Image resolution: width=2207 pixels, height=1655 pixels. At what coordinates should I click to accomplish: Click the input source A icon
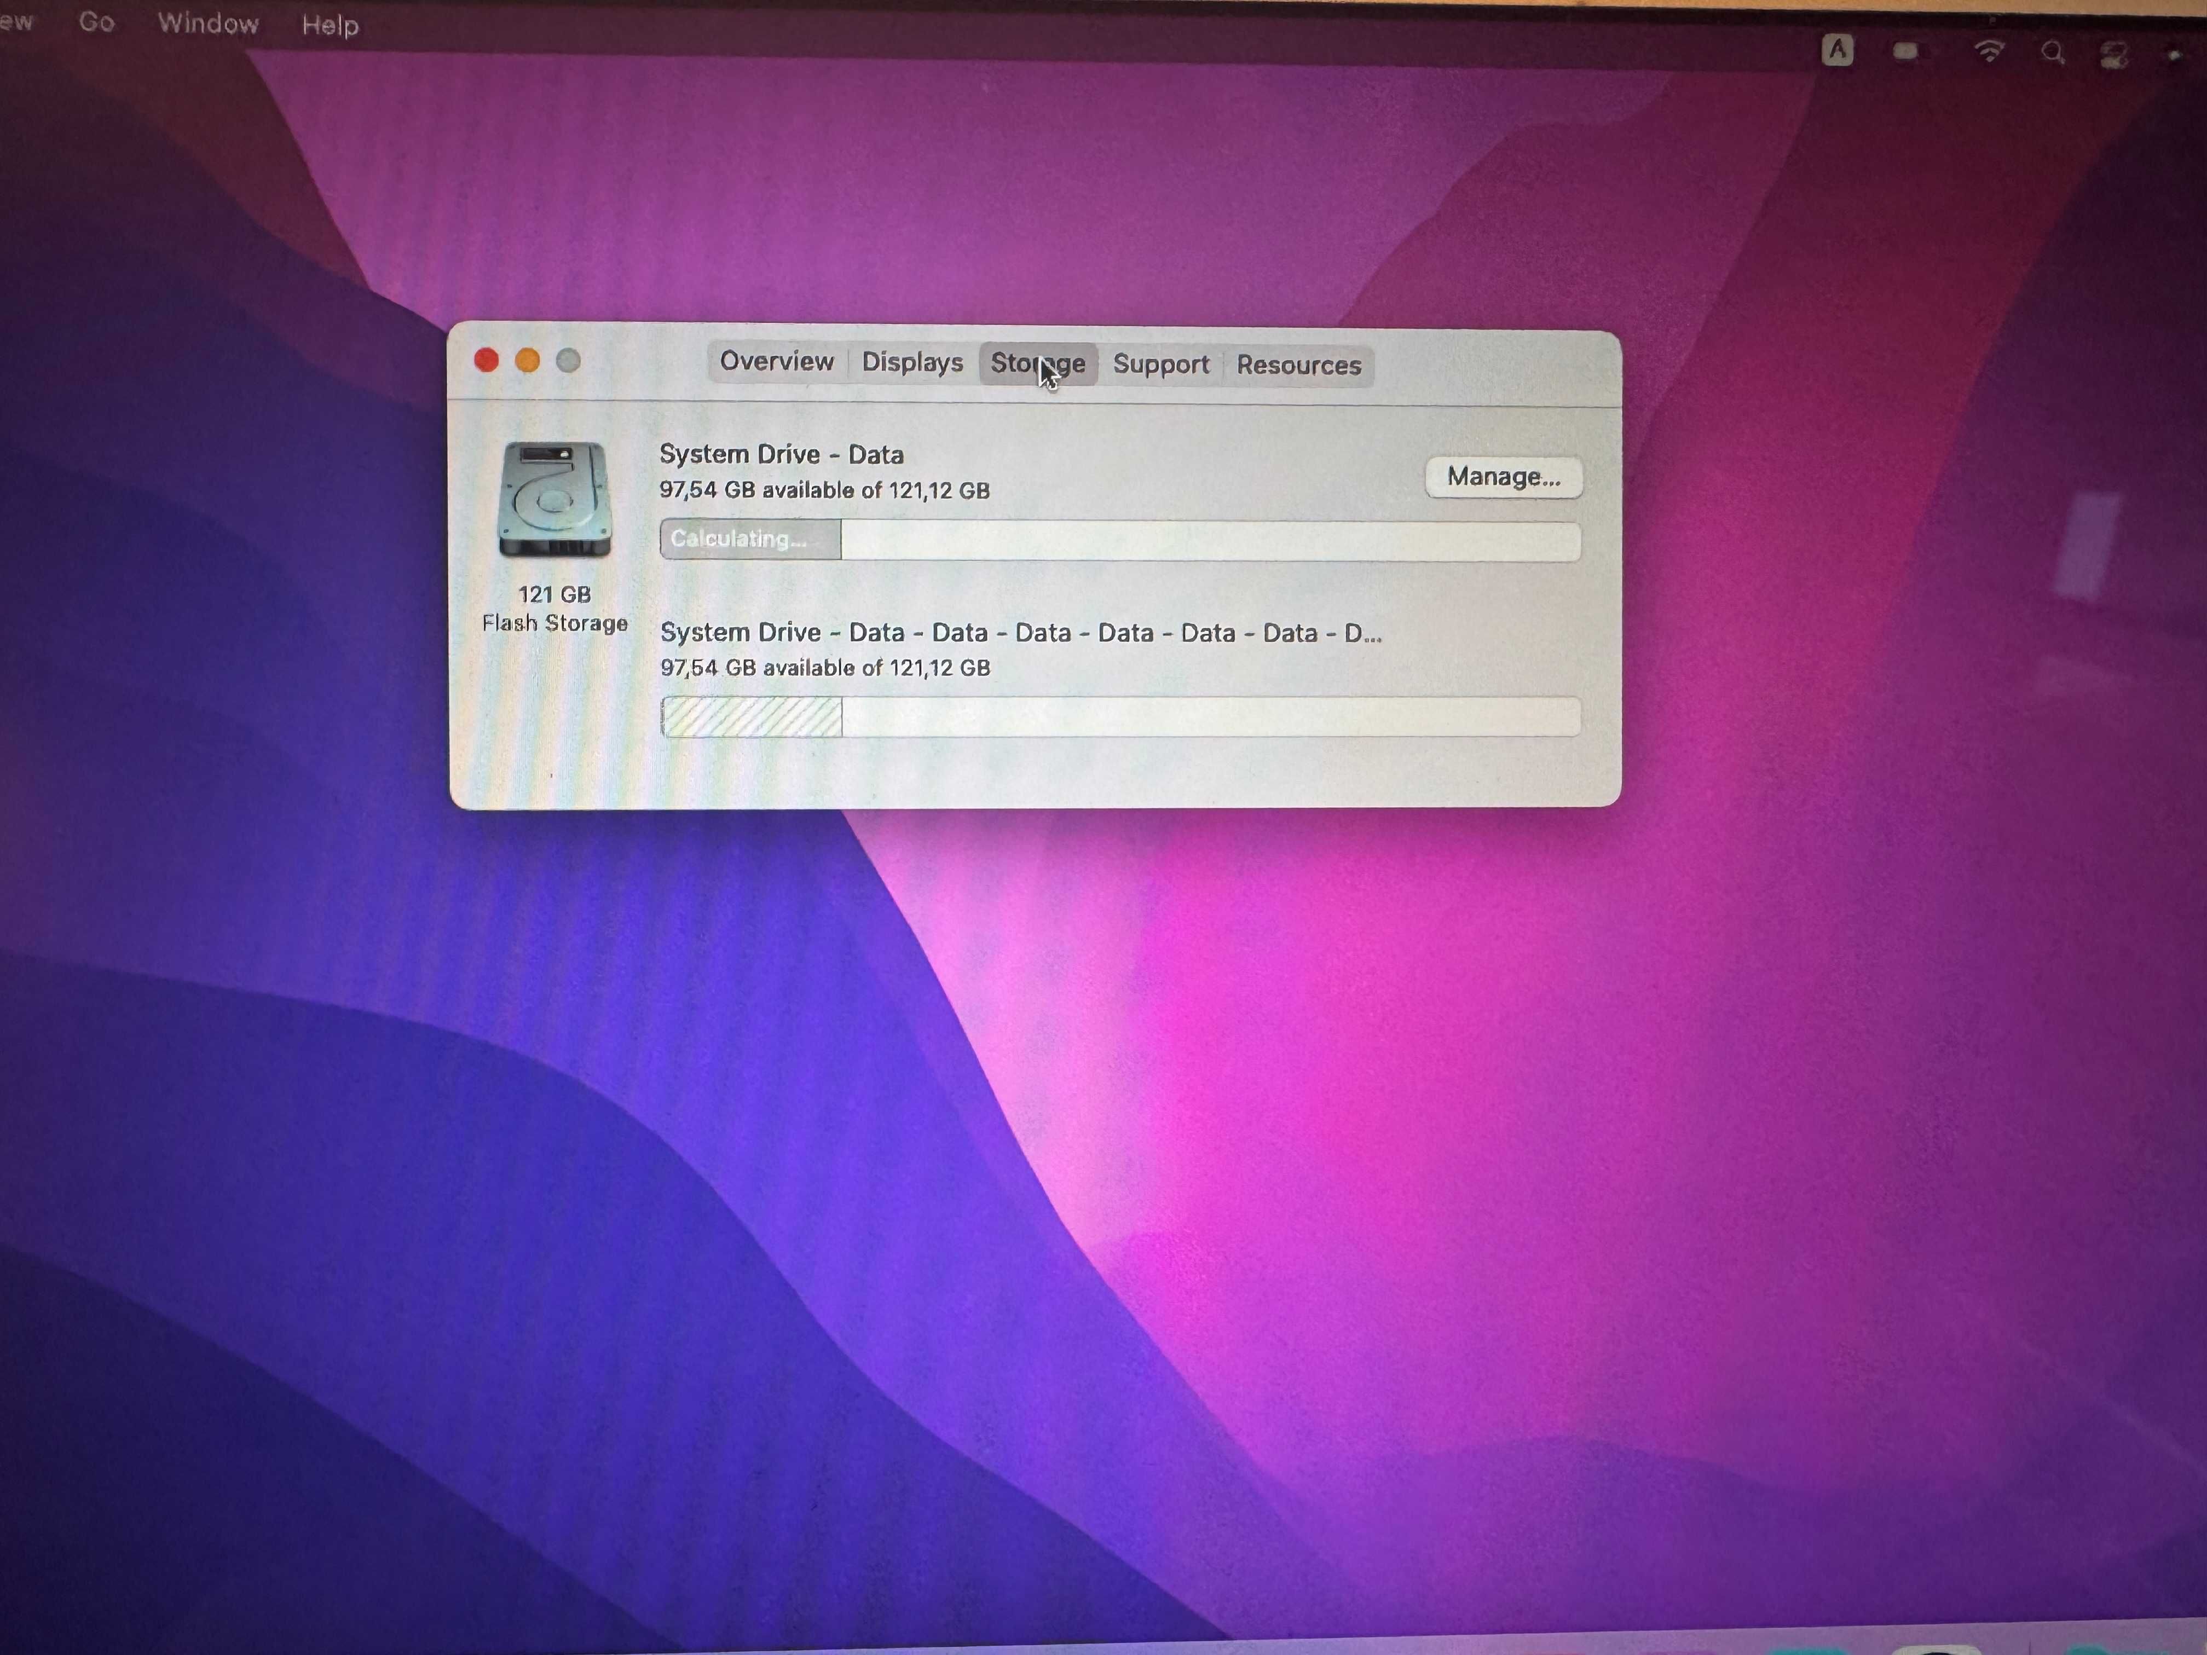[1837, 50]
